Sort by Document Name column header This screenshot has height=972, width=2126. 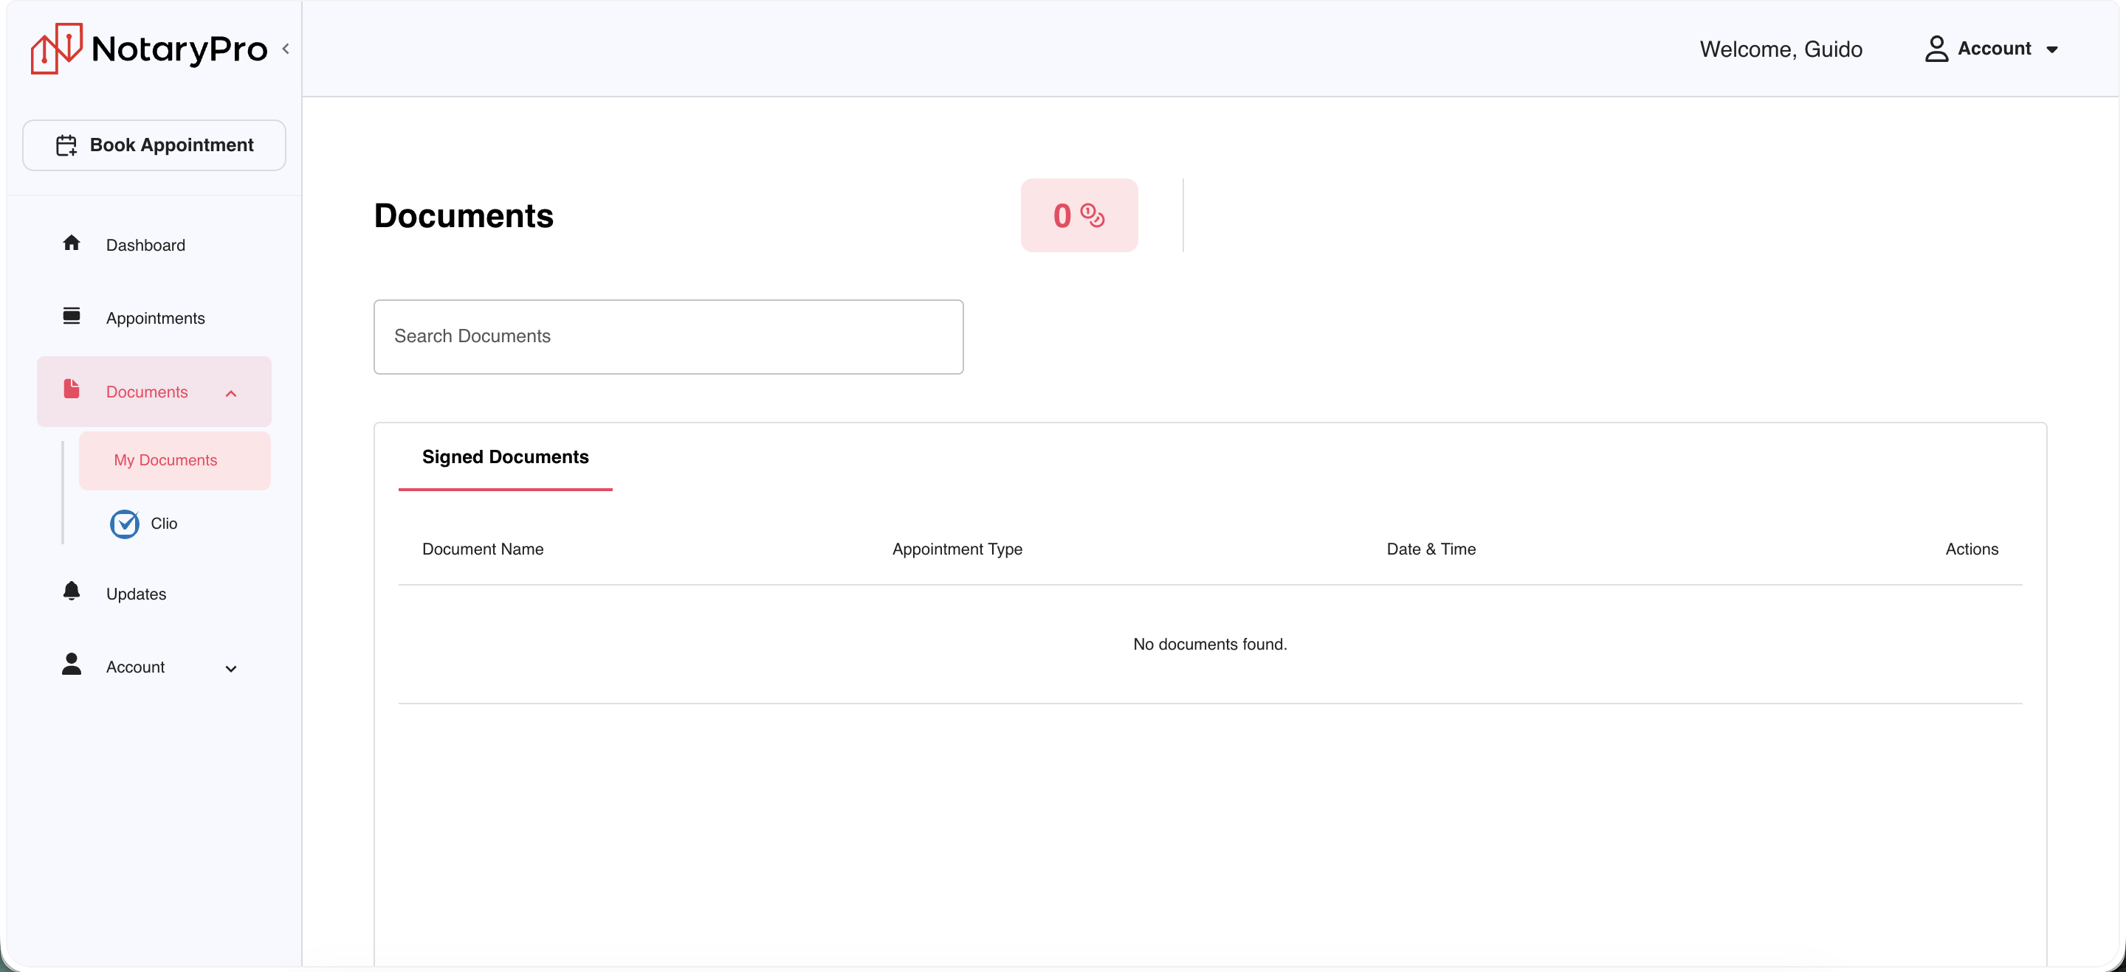coord(483,549)
